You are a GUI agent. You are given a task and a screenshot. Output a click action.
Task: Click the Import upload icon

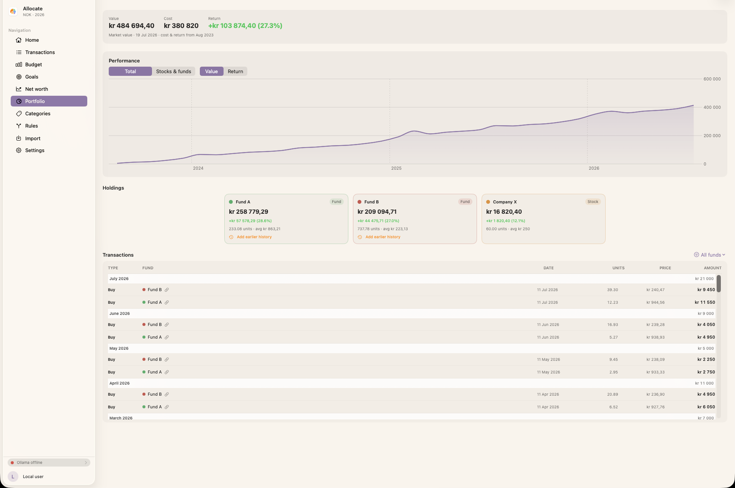click(x=19, y=138)
